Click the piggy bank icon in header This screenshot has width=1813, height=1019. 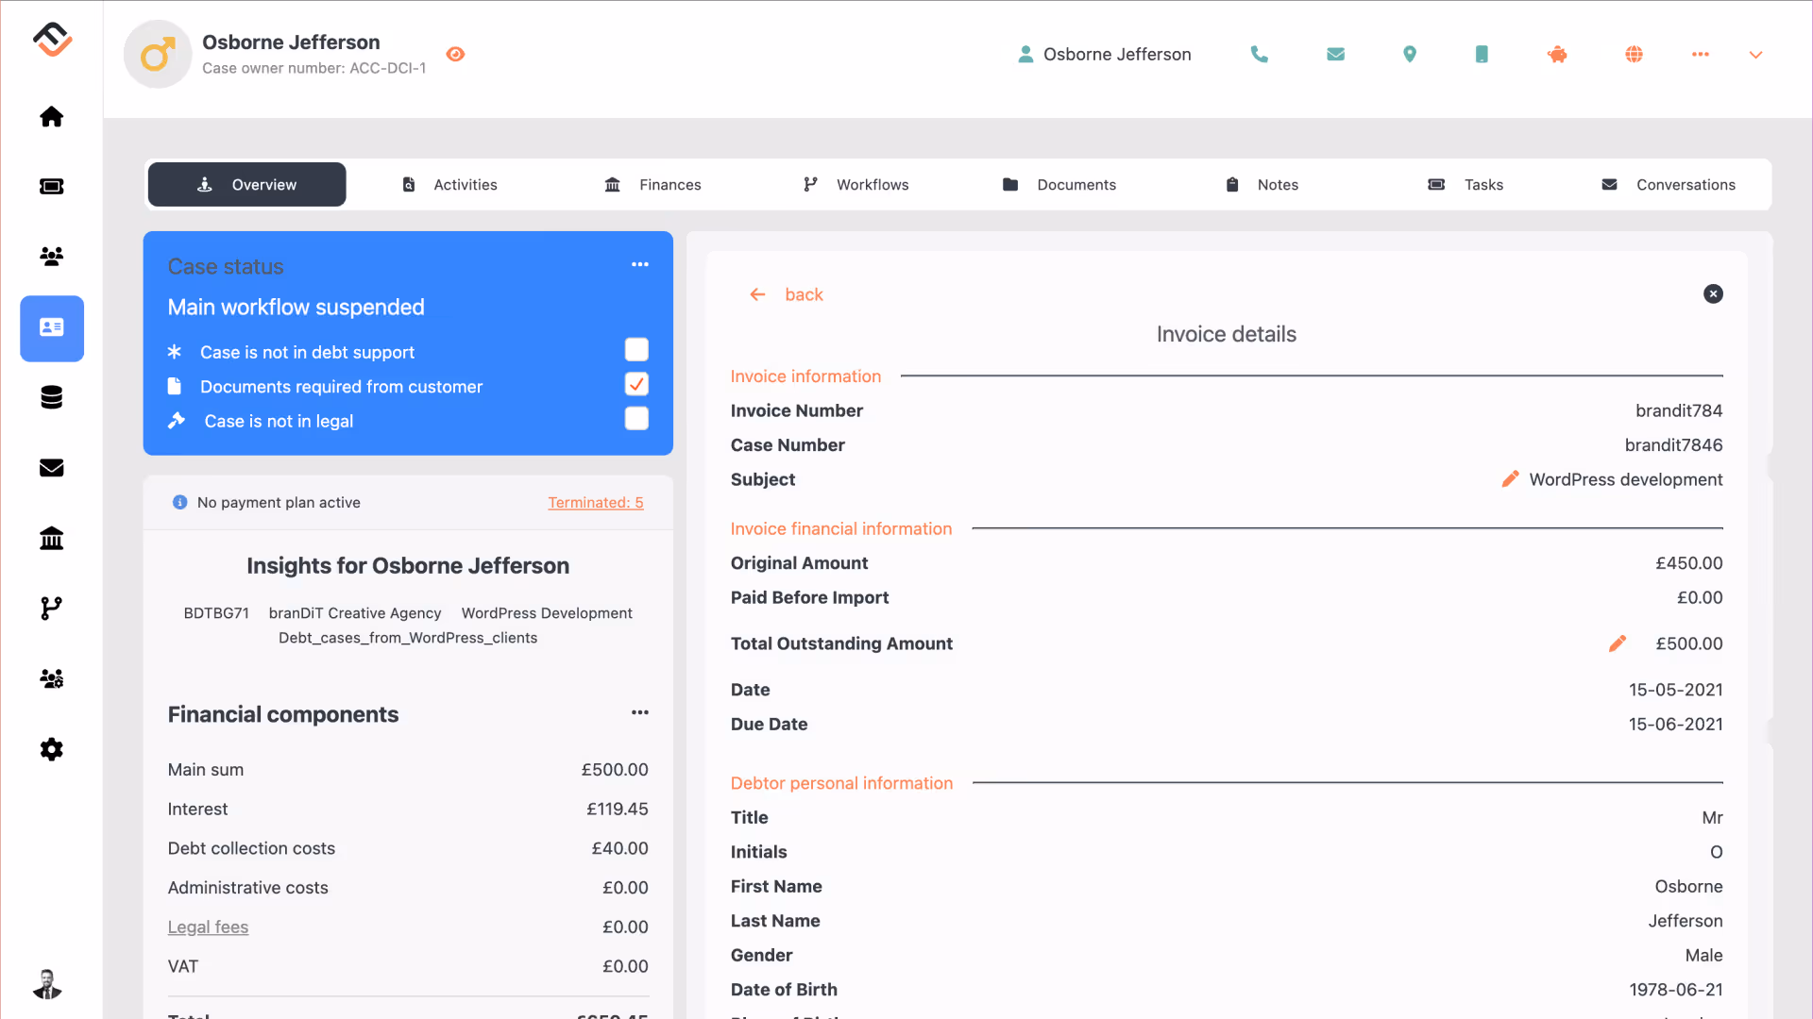1557,55
